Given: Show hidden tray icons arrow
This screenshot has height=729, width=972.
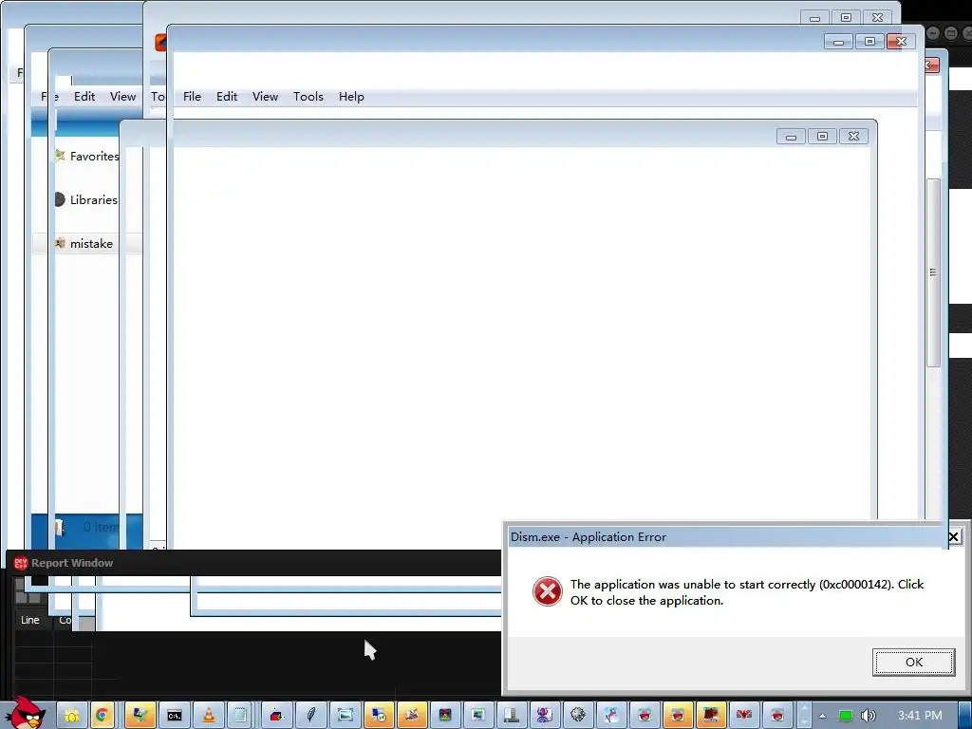Looking at the screenshot, I should point(823,716).
